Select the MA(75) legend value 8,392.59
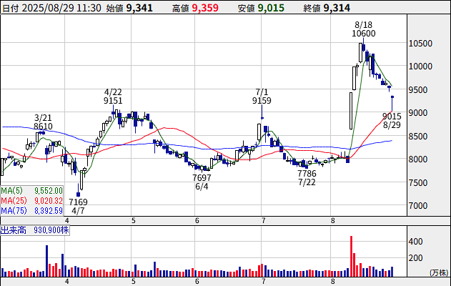Image resolution: width=451 pixels, height=286 pixels. tap(49, 211)
